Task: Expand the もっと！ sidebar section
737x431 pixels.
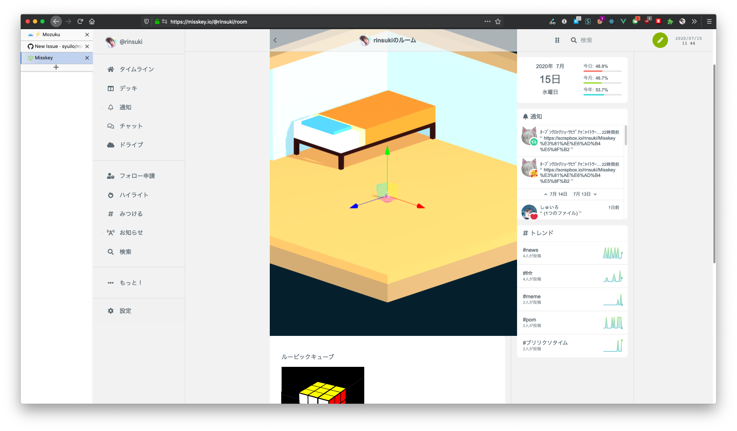Action: pyautogui.click(x=110, y=282)
